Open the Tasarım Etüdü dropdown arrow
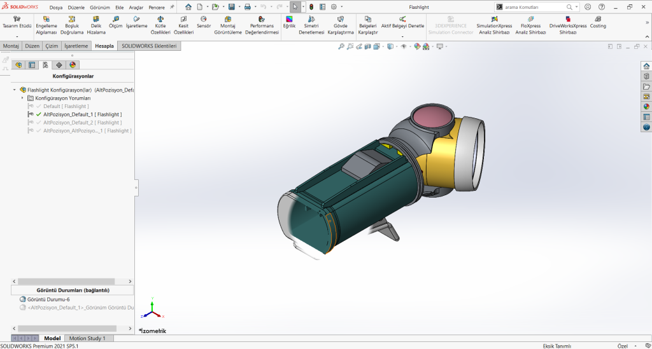The height and width of the screenshot is (349, 652). (x=17, y=37)
